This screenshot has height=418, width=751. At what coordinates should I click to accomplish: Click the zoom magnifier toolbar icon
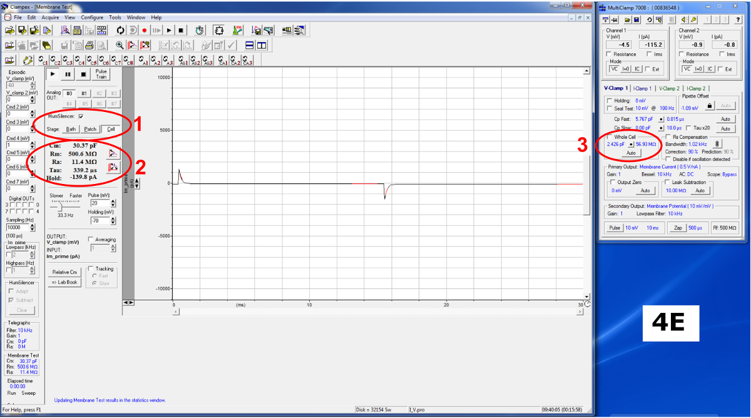[120, 45]
